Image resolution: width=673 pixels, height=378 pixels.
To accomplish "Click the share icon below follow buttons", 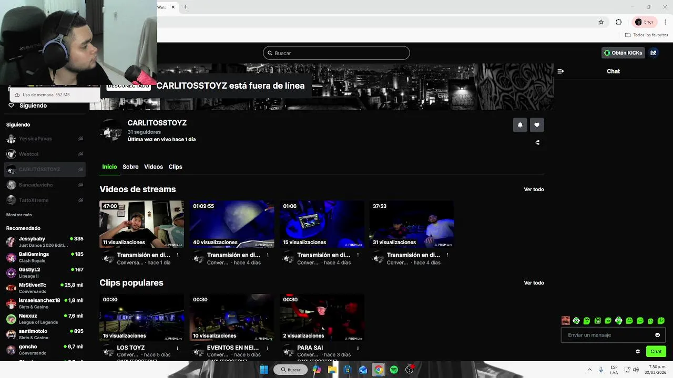I will 537,142.
